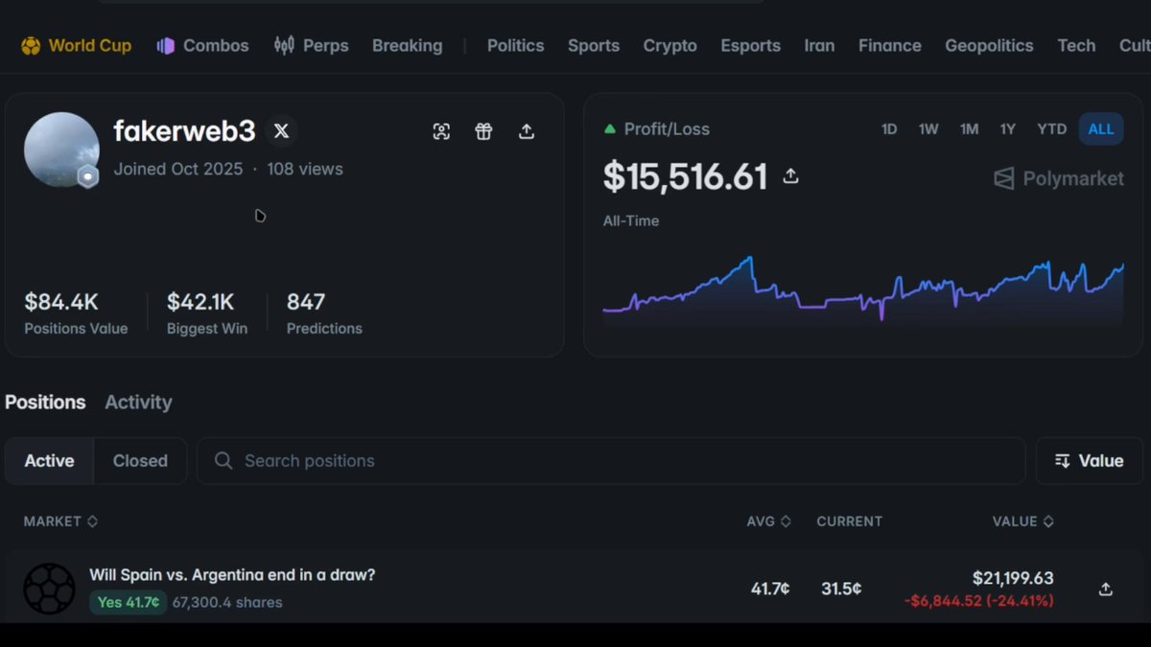Sort positions by MARKET column
The height and width of the screenshot is (647, 1151).
(61, 521)
